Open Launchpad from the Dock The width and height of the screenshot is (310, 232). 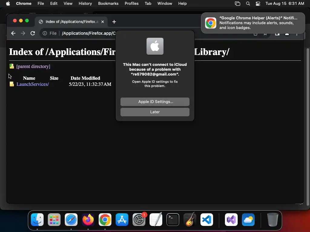coord(54,220)
